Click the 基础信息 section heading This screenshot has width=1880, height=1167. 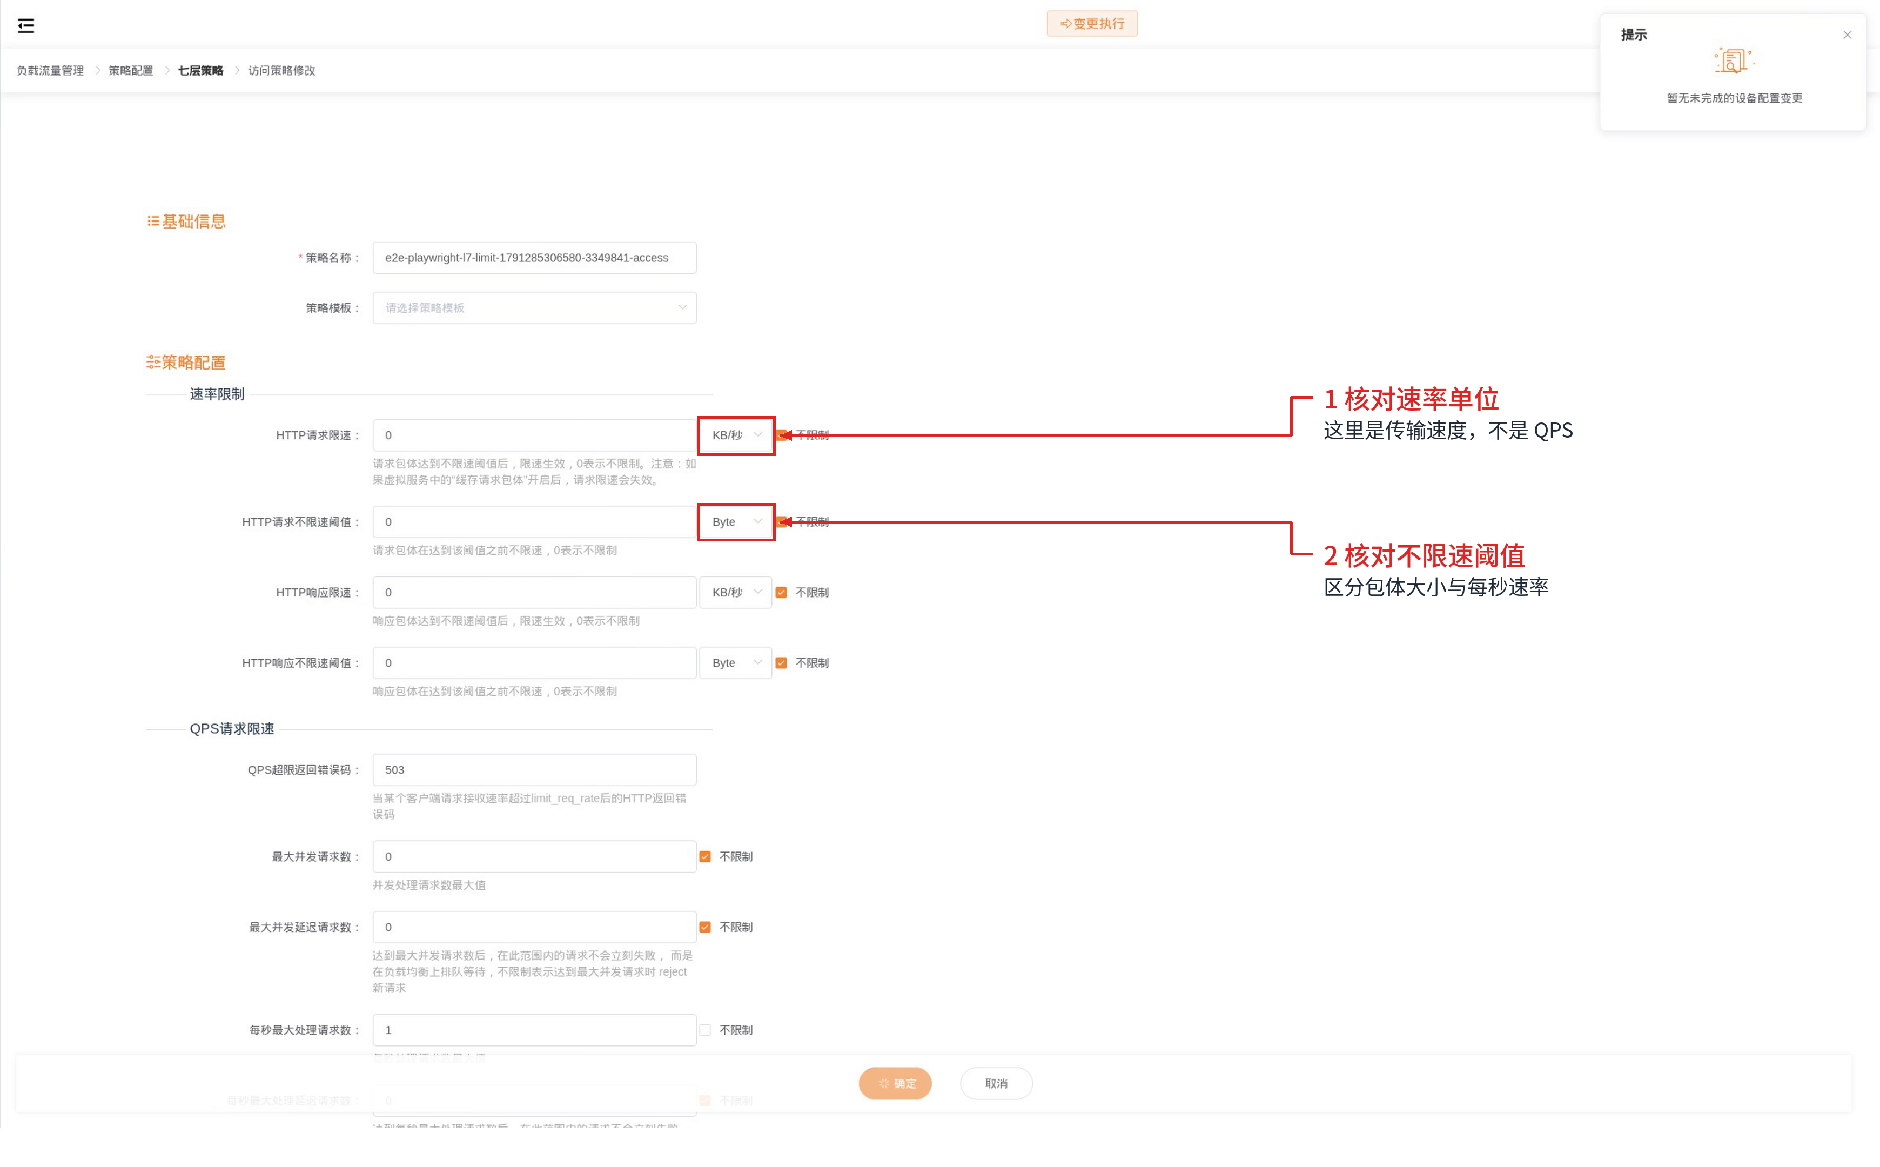pyautogui.click(x=186, y=222)
